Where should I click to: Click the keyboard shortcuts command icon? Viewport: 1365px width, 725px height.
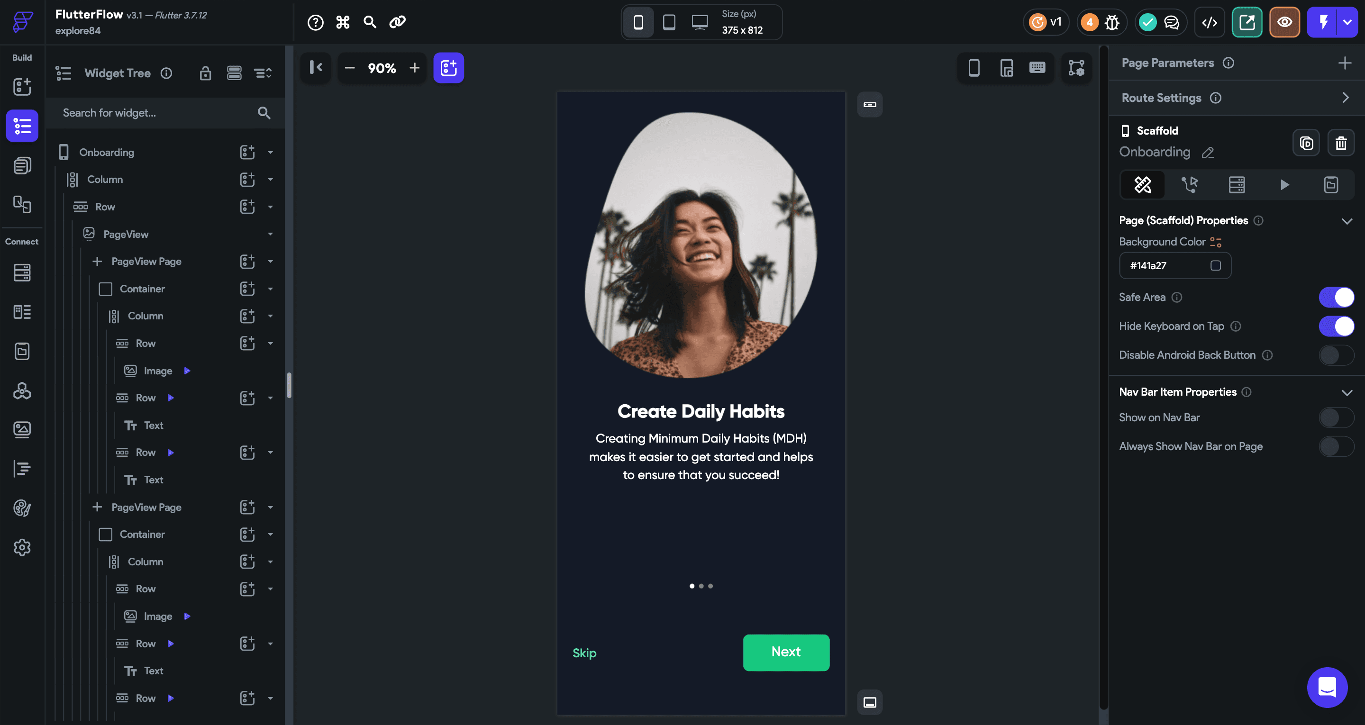click(343, 22)
